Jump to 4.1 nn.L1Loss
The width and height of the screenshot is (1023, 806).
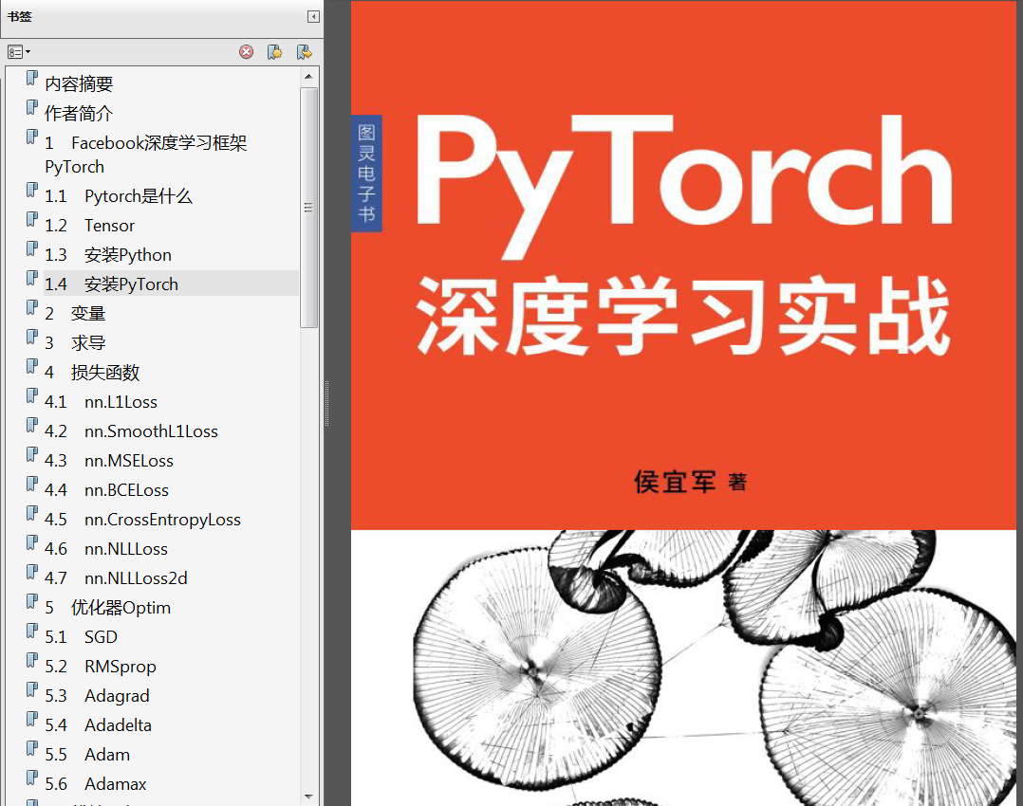point(102,402)
